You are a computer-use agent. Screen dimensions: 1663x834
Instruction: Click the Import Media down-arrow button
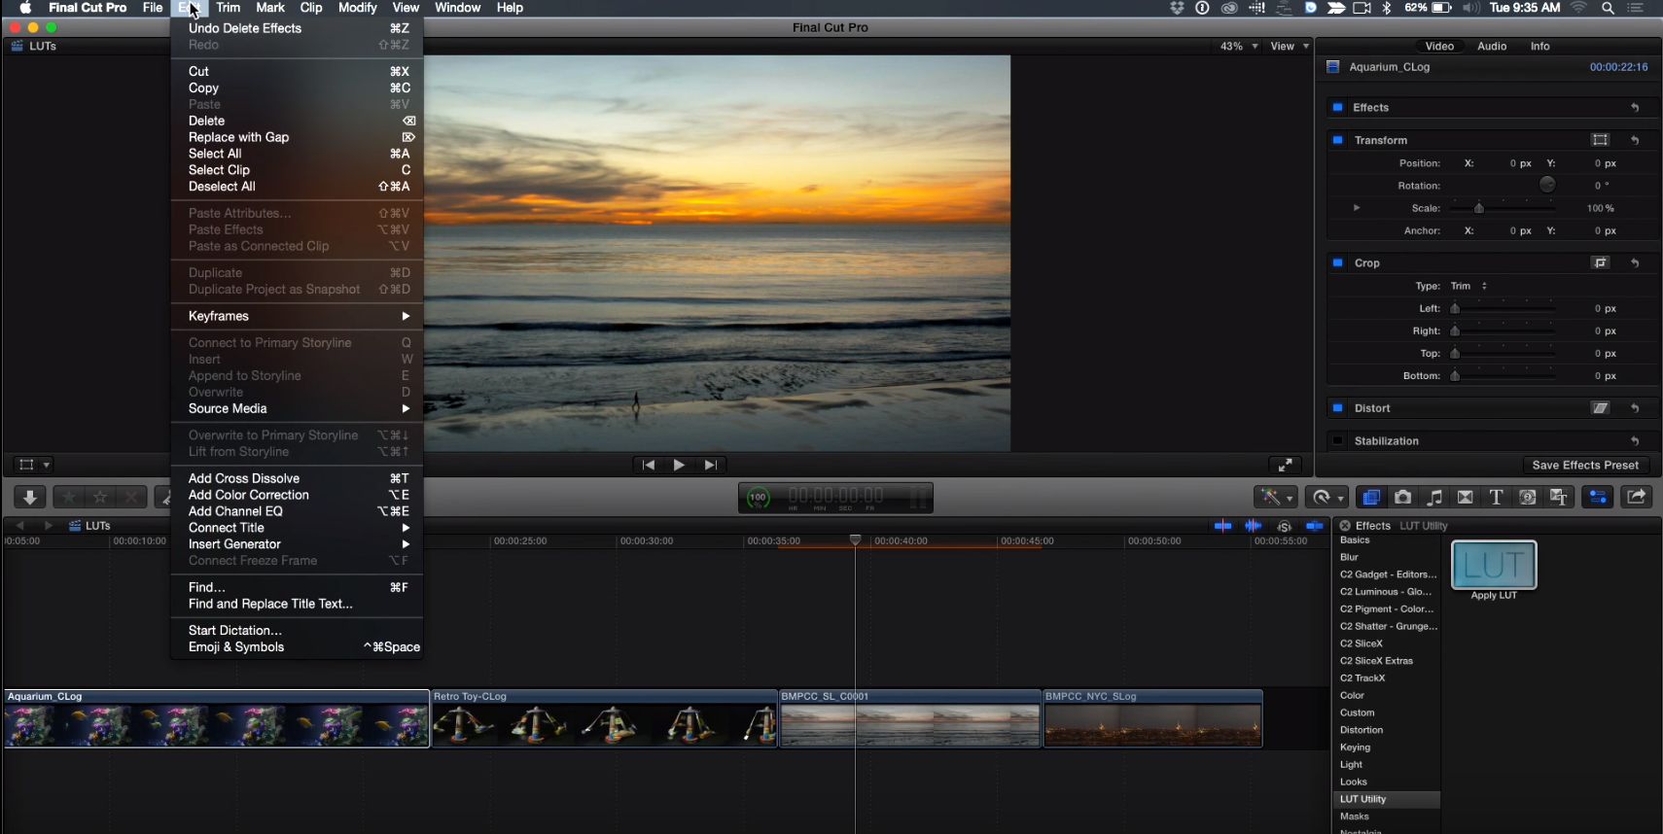[29, 497]
